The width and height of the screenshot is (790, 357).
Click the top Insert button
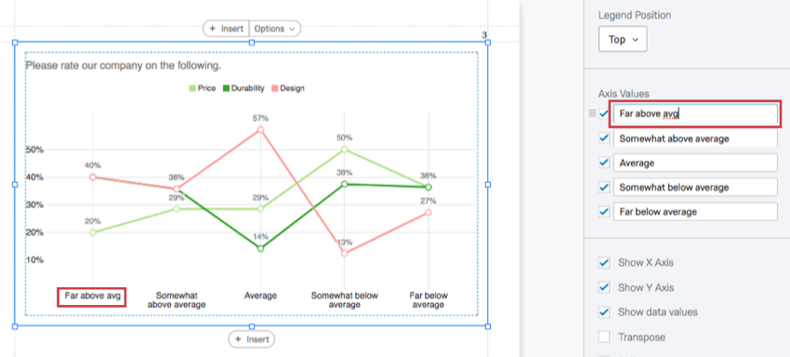pyautogui.click(x=226, y=29)
